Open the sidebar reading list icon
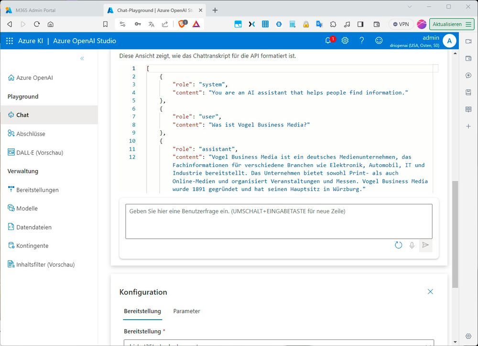The image size is (478, 346). pos(468,109)
